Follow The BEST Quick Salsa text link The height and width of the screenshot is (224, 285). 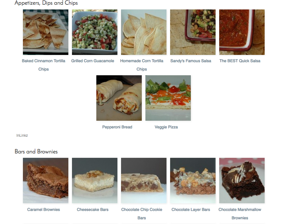(240, 61)
